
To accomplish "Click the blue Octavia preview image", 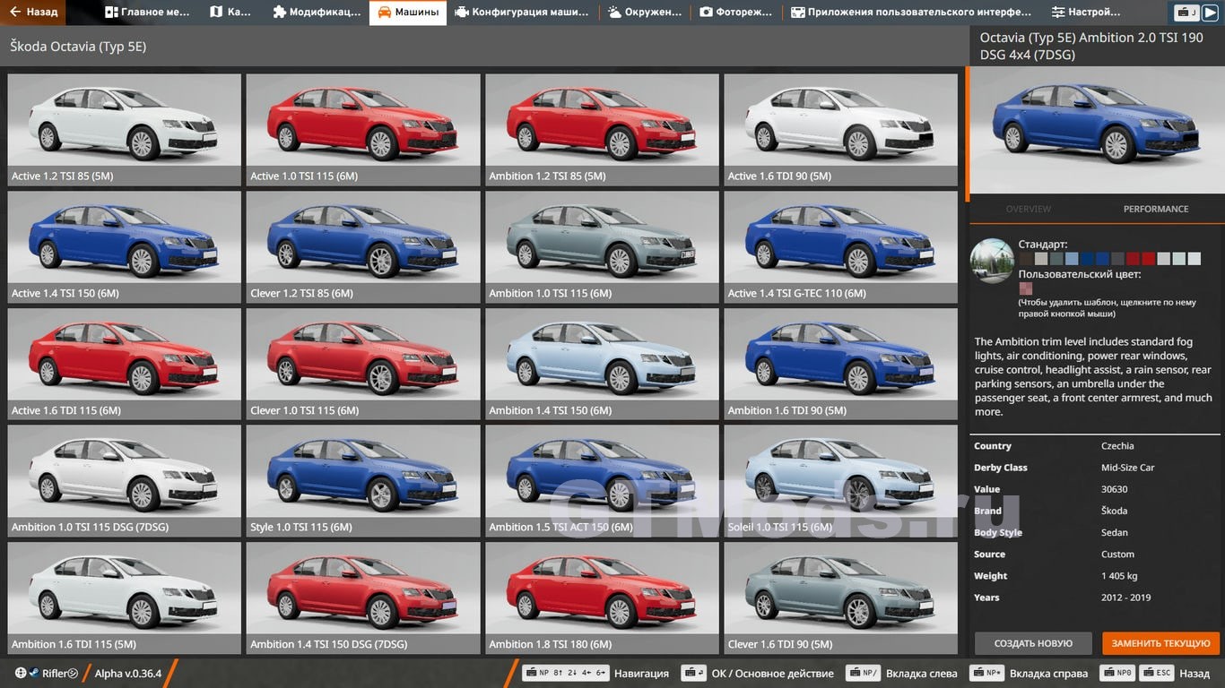I will 1097,130.
